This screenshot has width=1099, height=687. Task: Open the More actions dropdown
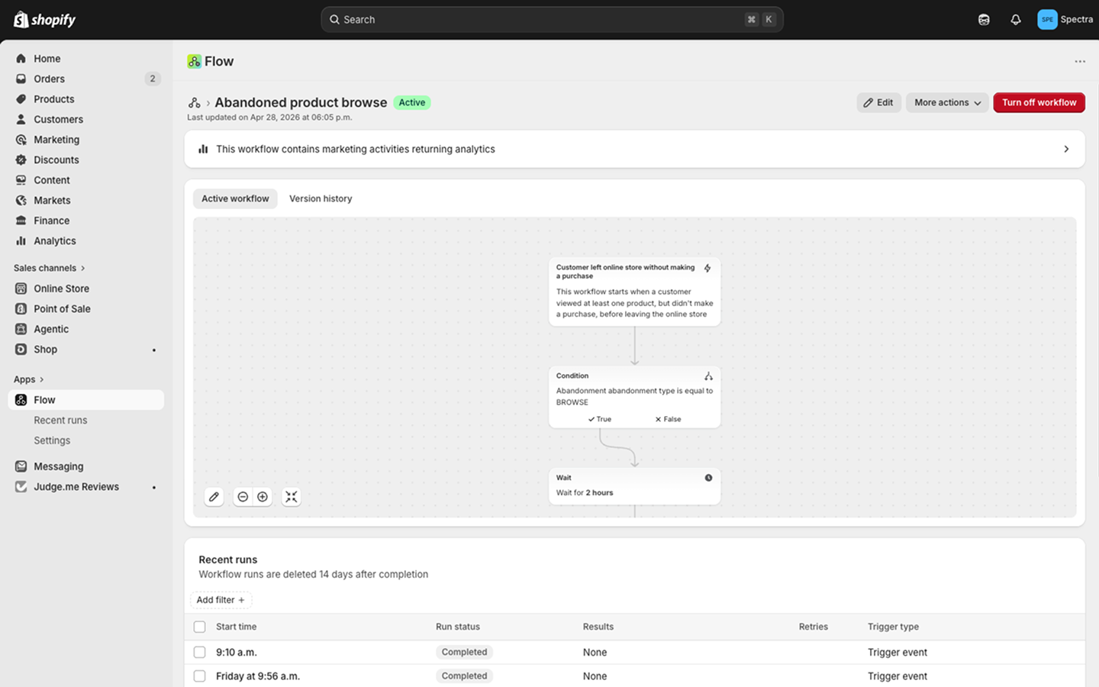947,102
